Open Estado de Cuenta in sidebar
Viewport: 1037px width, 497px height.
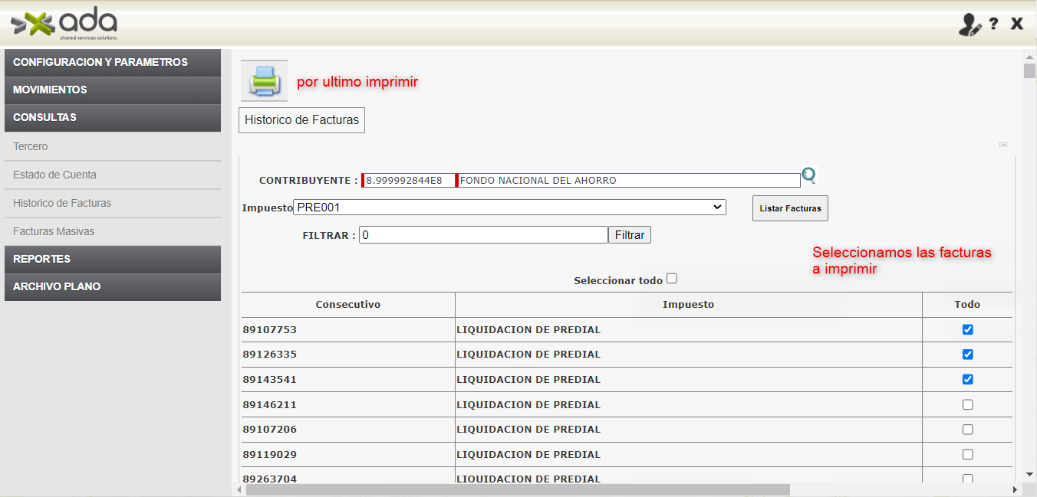pos(55,175)
